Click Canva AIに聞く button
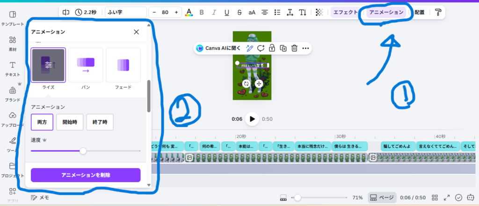The width and height of the screenshot is (479, 206). click(218, 48)
